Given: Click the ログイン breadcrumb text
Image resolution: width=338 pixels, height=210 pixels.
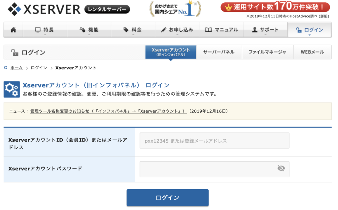Looking at the screenshot, I should click(39, 68).
